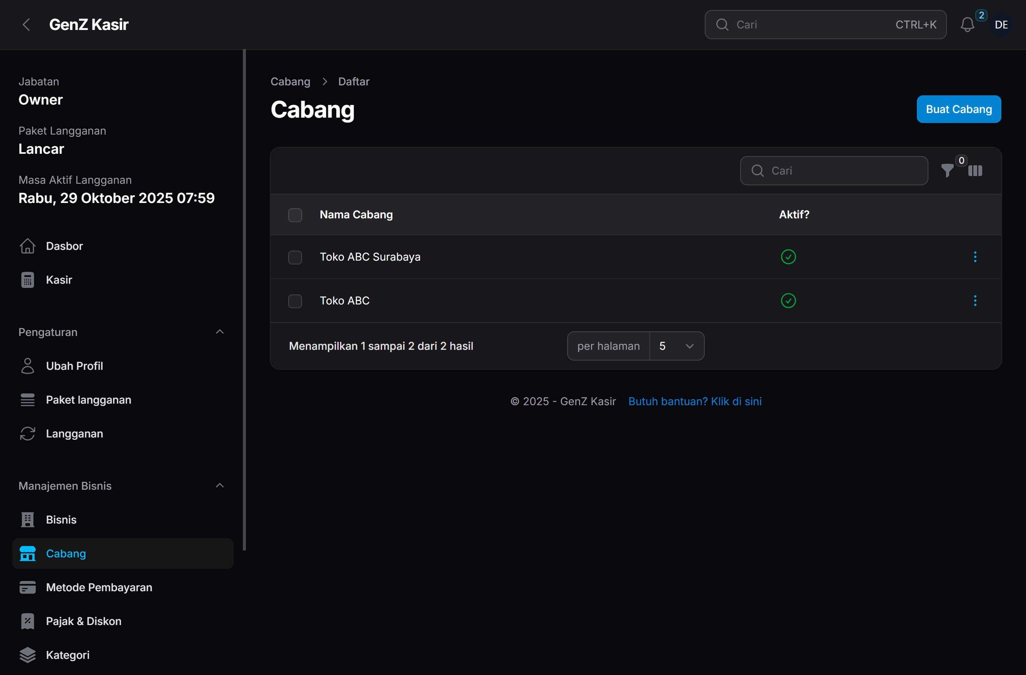Open the per halaman dropdown

676,346
